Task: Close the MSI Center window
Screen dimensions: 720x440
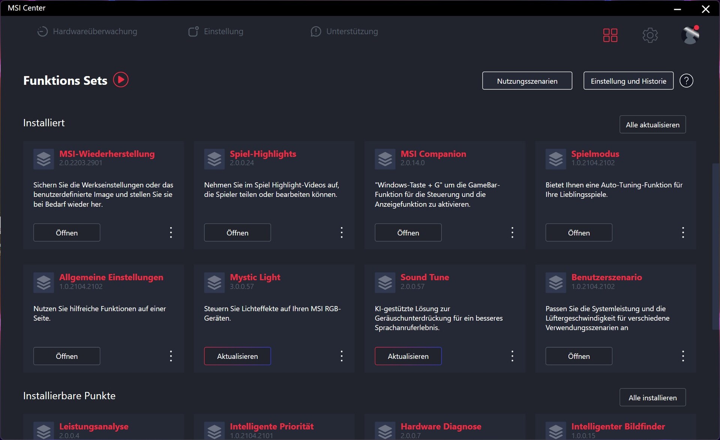Action: pos(705,9)
